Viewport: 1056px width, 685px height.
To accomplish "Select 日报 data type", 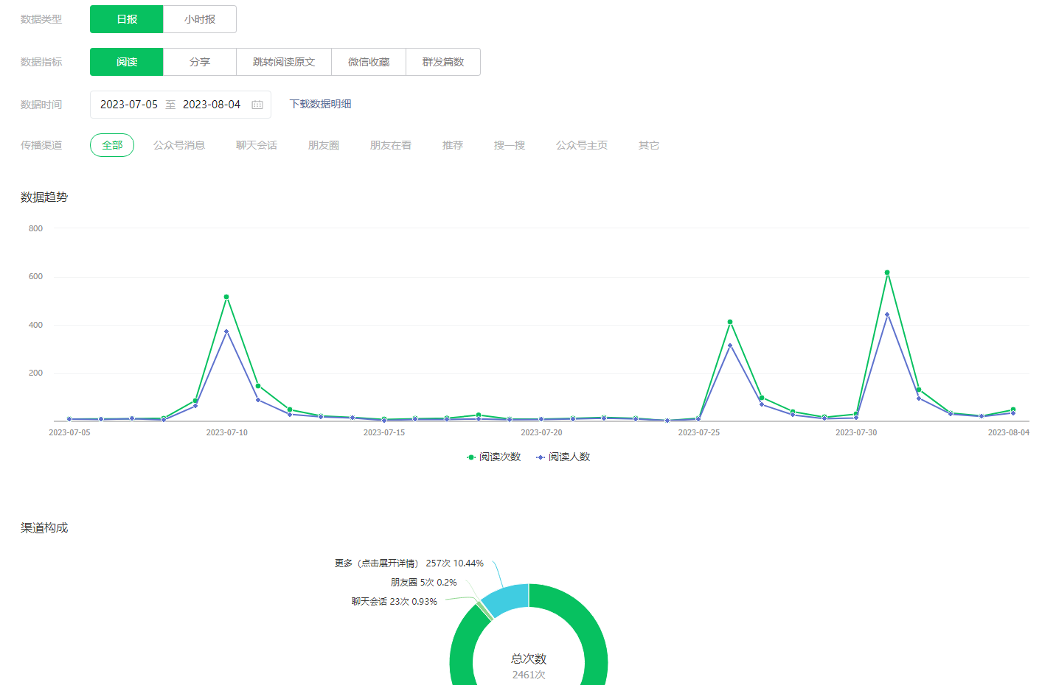I will [x=127, y=19].
